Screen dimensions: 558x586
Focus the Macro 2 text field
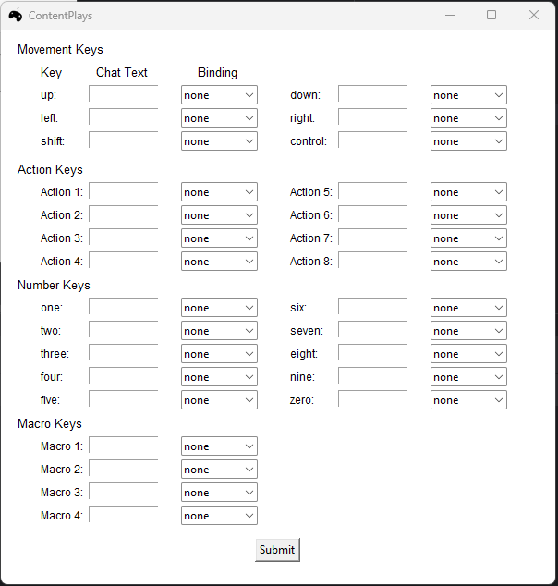point(123,468)
